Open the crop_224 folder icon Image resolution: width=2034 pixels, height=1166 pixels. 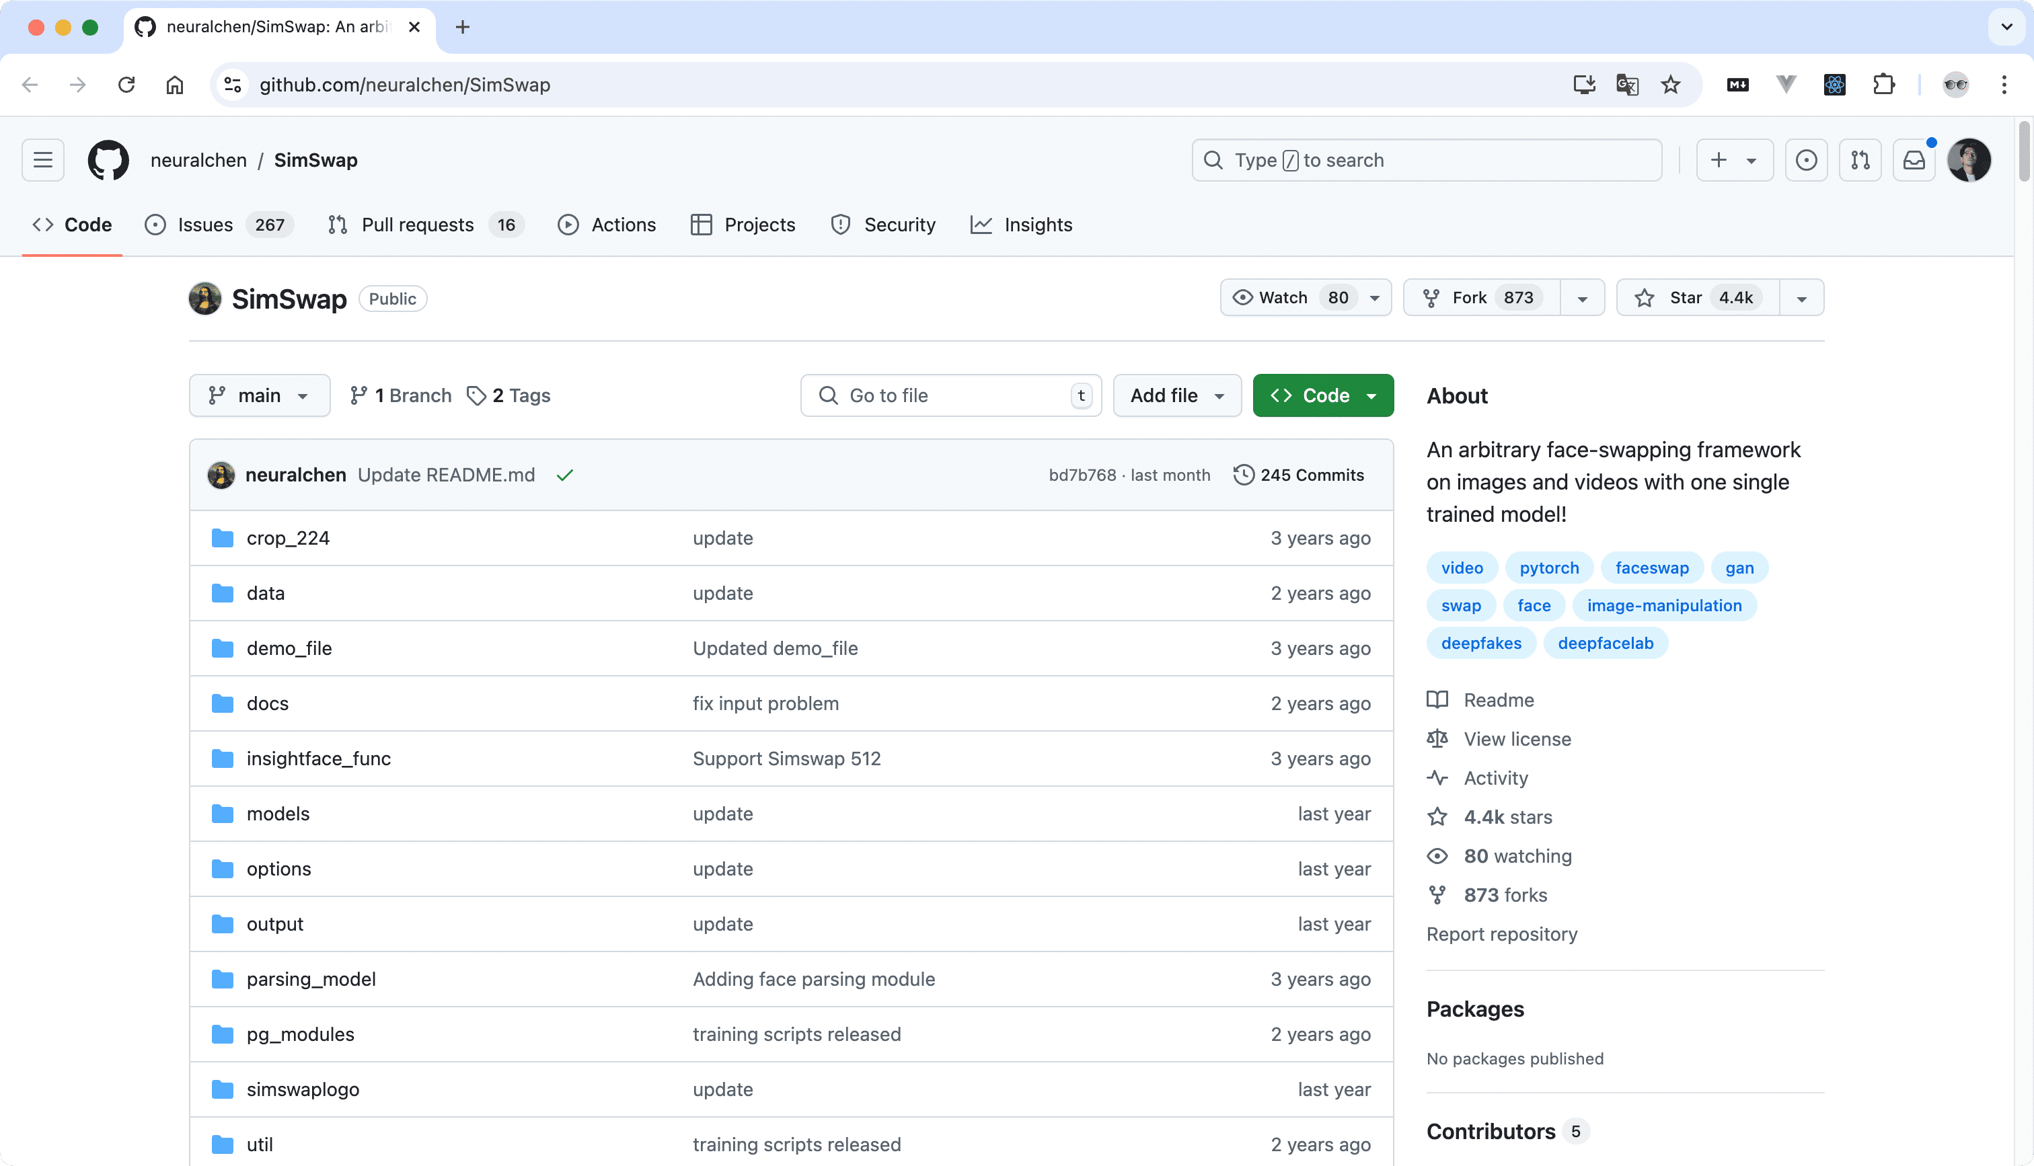click(222, 537)
